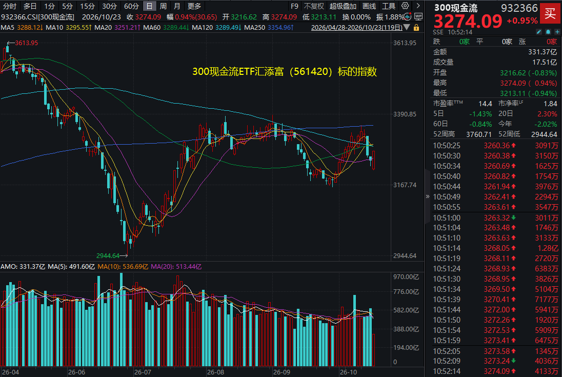Click the plus add-to-watchlist icon
The image size is (562, 377).
pyautogui.click(x=557, y=32)
